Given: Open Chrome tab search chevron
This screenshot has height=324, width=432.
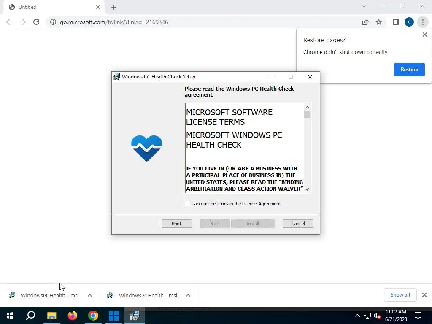Looking at the screenshot, I should coord(364,6).
